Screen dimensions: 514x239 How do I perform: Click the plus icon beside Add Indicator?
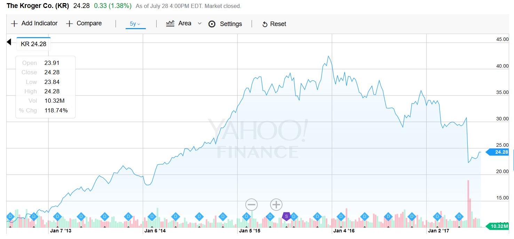14,24
